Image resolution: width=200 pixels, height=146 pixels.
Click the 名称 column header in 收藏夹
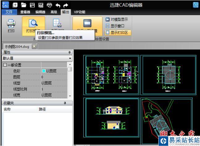click(x=7, y=109)
